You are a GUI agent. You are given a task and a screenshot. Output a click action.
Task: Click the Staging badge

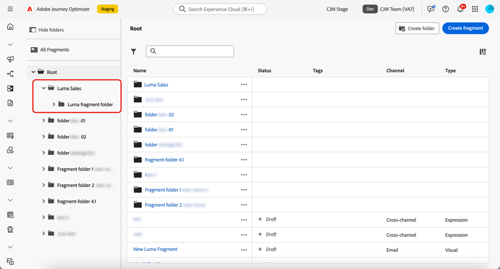coord(107,9)
